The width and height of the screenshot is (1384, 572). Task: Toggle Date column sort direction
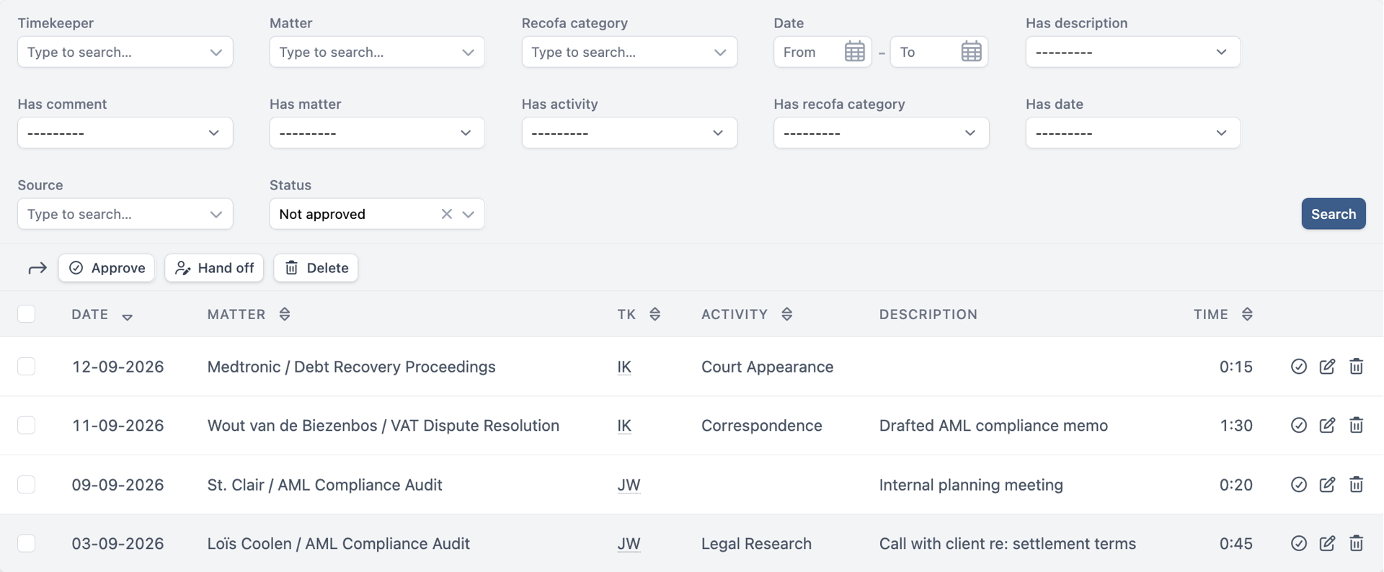click(x=127, y=317)
